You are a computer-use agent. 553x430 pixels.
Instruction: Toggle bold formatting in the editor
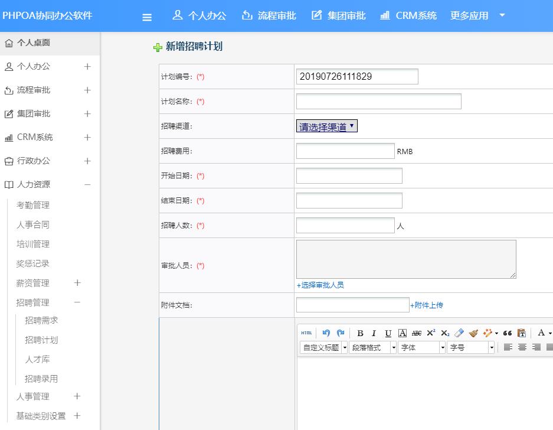coord(360,333)
